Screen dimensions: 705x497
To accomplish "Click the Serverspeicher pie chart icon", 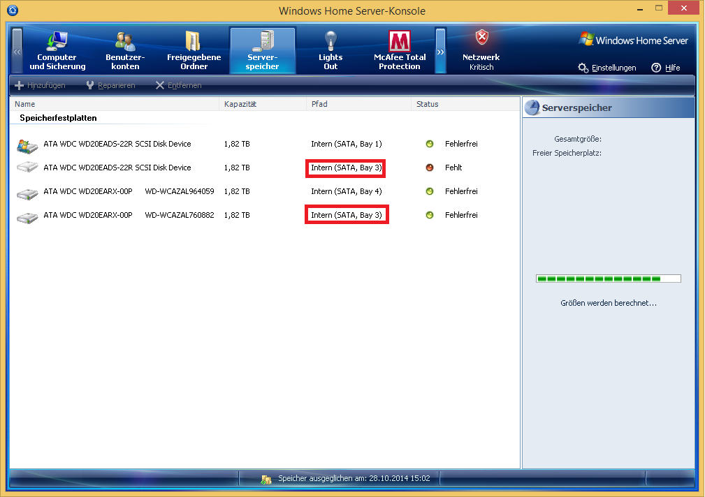I will click(532, 108).
